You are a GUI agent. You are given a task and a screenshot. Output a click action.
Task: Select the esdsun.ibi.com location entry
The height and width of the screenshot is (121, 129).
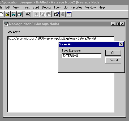(52, 38)
